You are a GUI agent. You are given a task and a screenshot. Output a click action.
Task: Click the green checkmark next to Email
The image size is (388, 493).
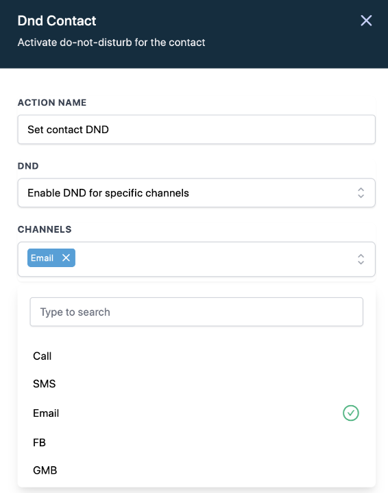pyautogui.click(x=351, y=413)
